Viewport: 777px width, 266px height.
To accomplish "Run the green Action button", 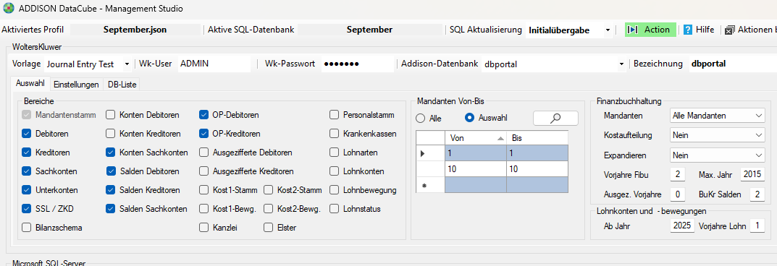I will tap(650, 30).
